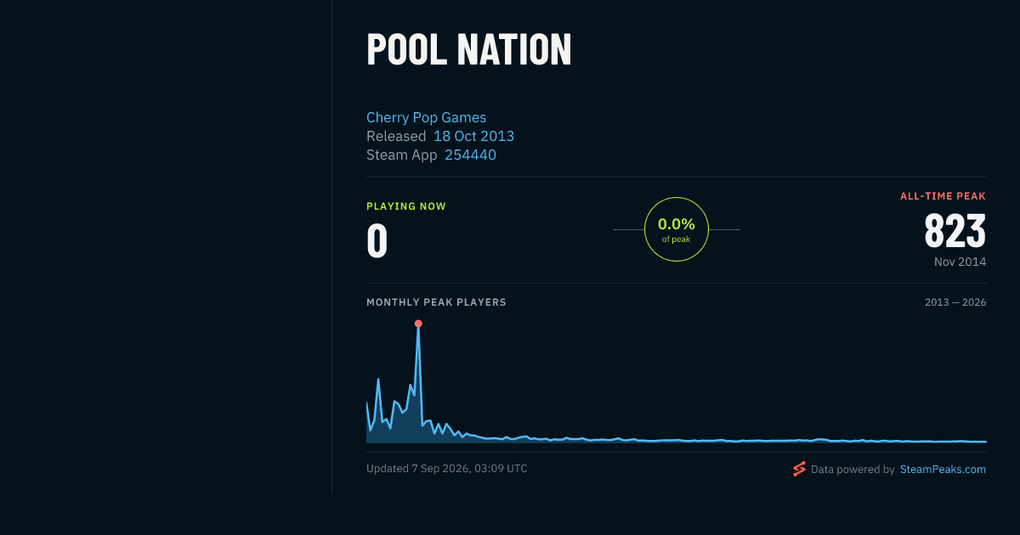Click the release date 18 Oct 2013
1020x535 pixels.
pos(473,136)
